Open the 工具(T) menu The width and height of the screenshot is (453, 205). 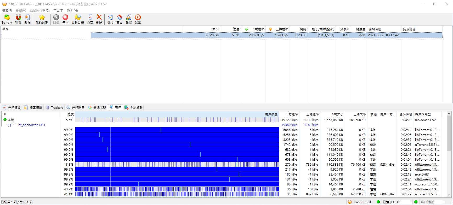click(x=58, y=11)
